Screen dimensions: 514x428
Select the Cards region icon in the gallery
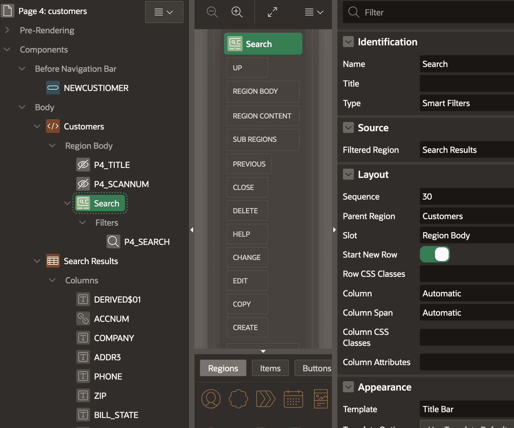pyautogui.click(x=321, y=399)
